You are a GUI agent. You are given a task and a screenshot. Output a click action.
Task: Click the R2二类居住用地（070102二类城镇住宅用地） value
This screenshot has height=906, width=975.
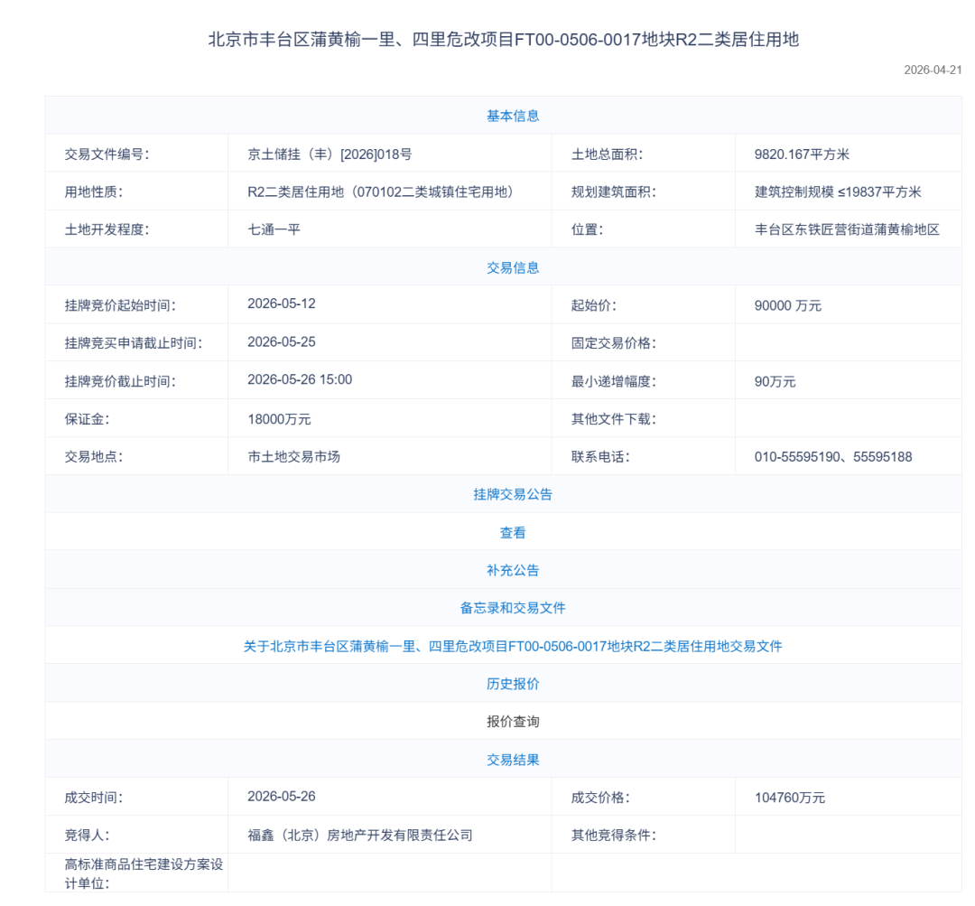[x=383, y=191]
